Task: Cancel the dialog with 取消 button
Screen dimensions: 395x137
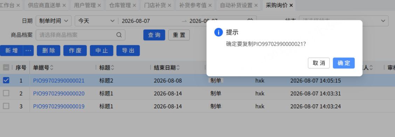Action: coord(319,63)
